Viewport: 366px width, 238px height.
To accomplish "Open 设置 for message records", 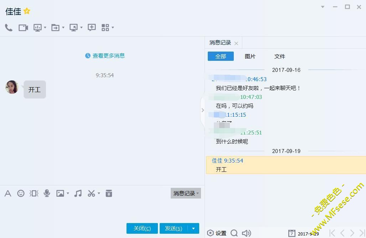I will click(x=217, y=233).
